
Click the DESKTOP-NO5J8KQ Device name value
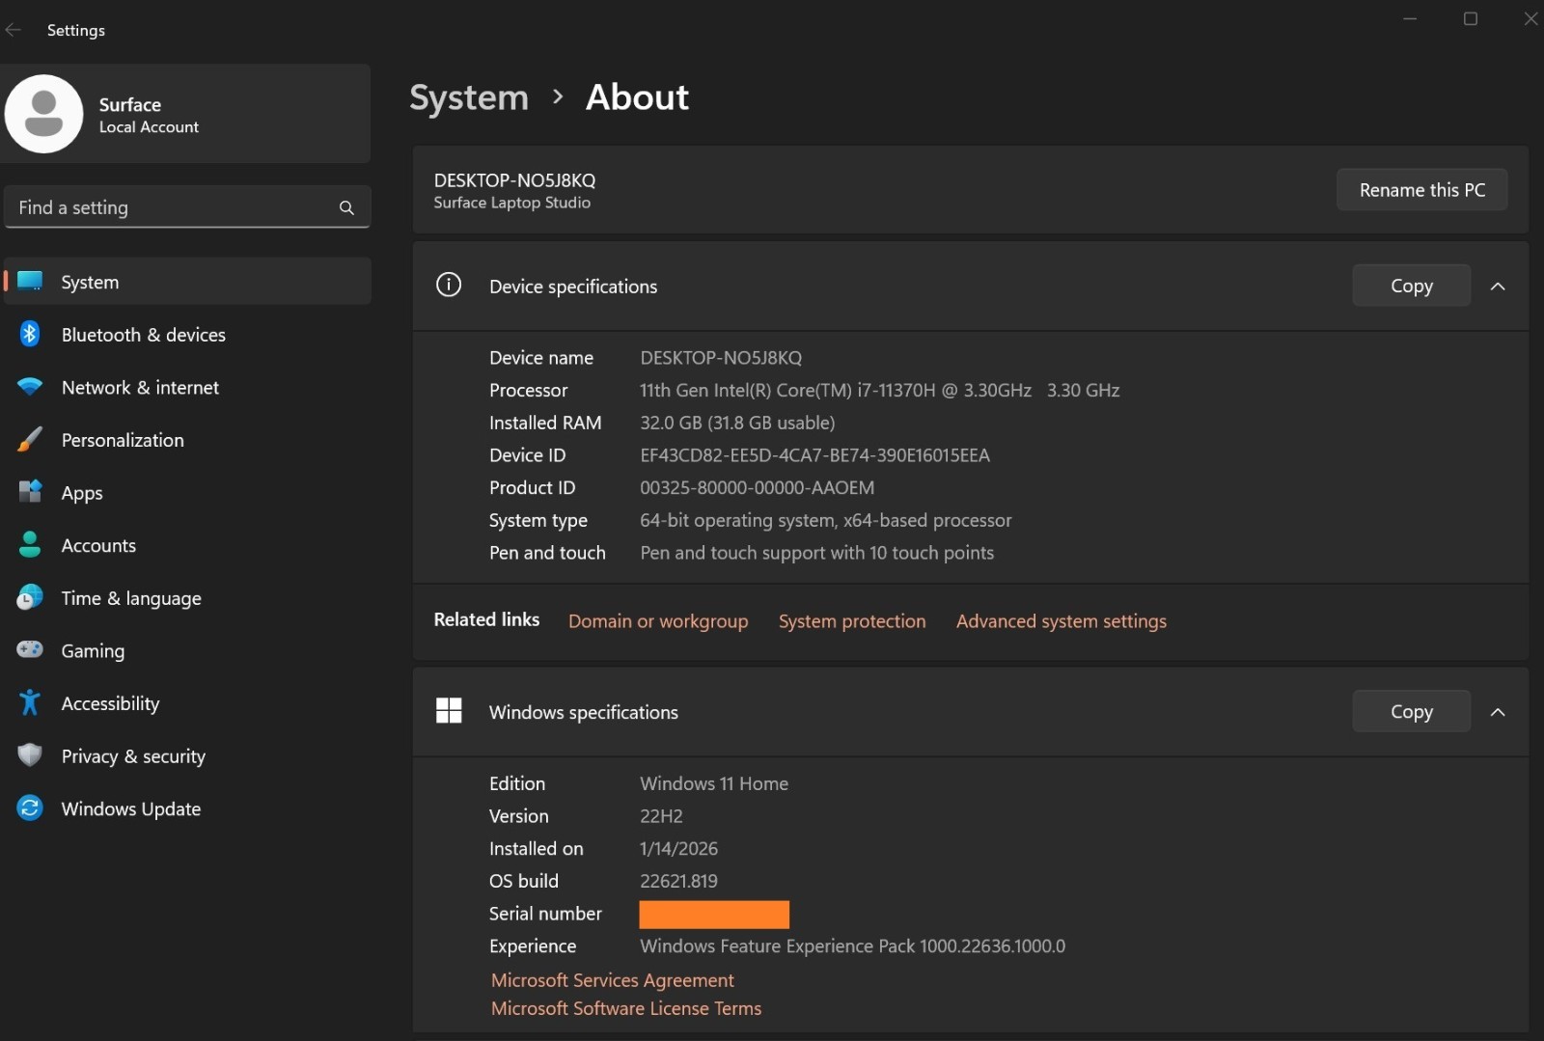[721, 358]
